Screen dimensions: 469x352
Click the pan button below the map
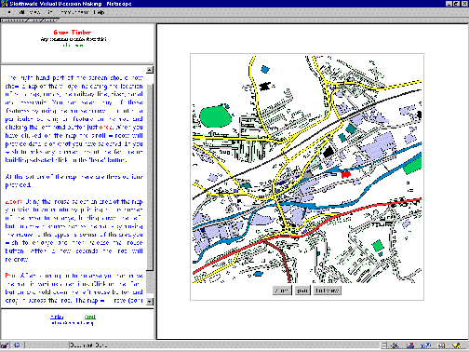click(302, 291)
